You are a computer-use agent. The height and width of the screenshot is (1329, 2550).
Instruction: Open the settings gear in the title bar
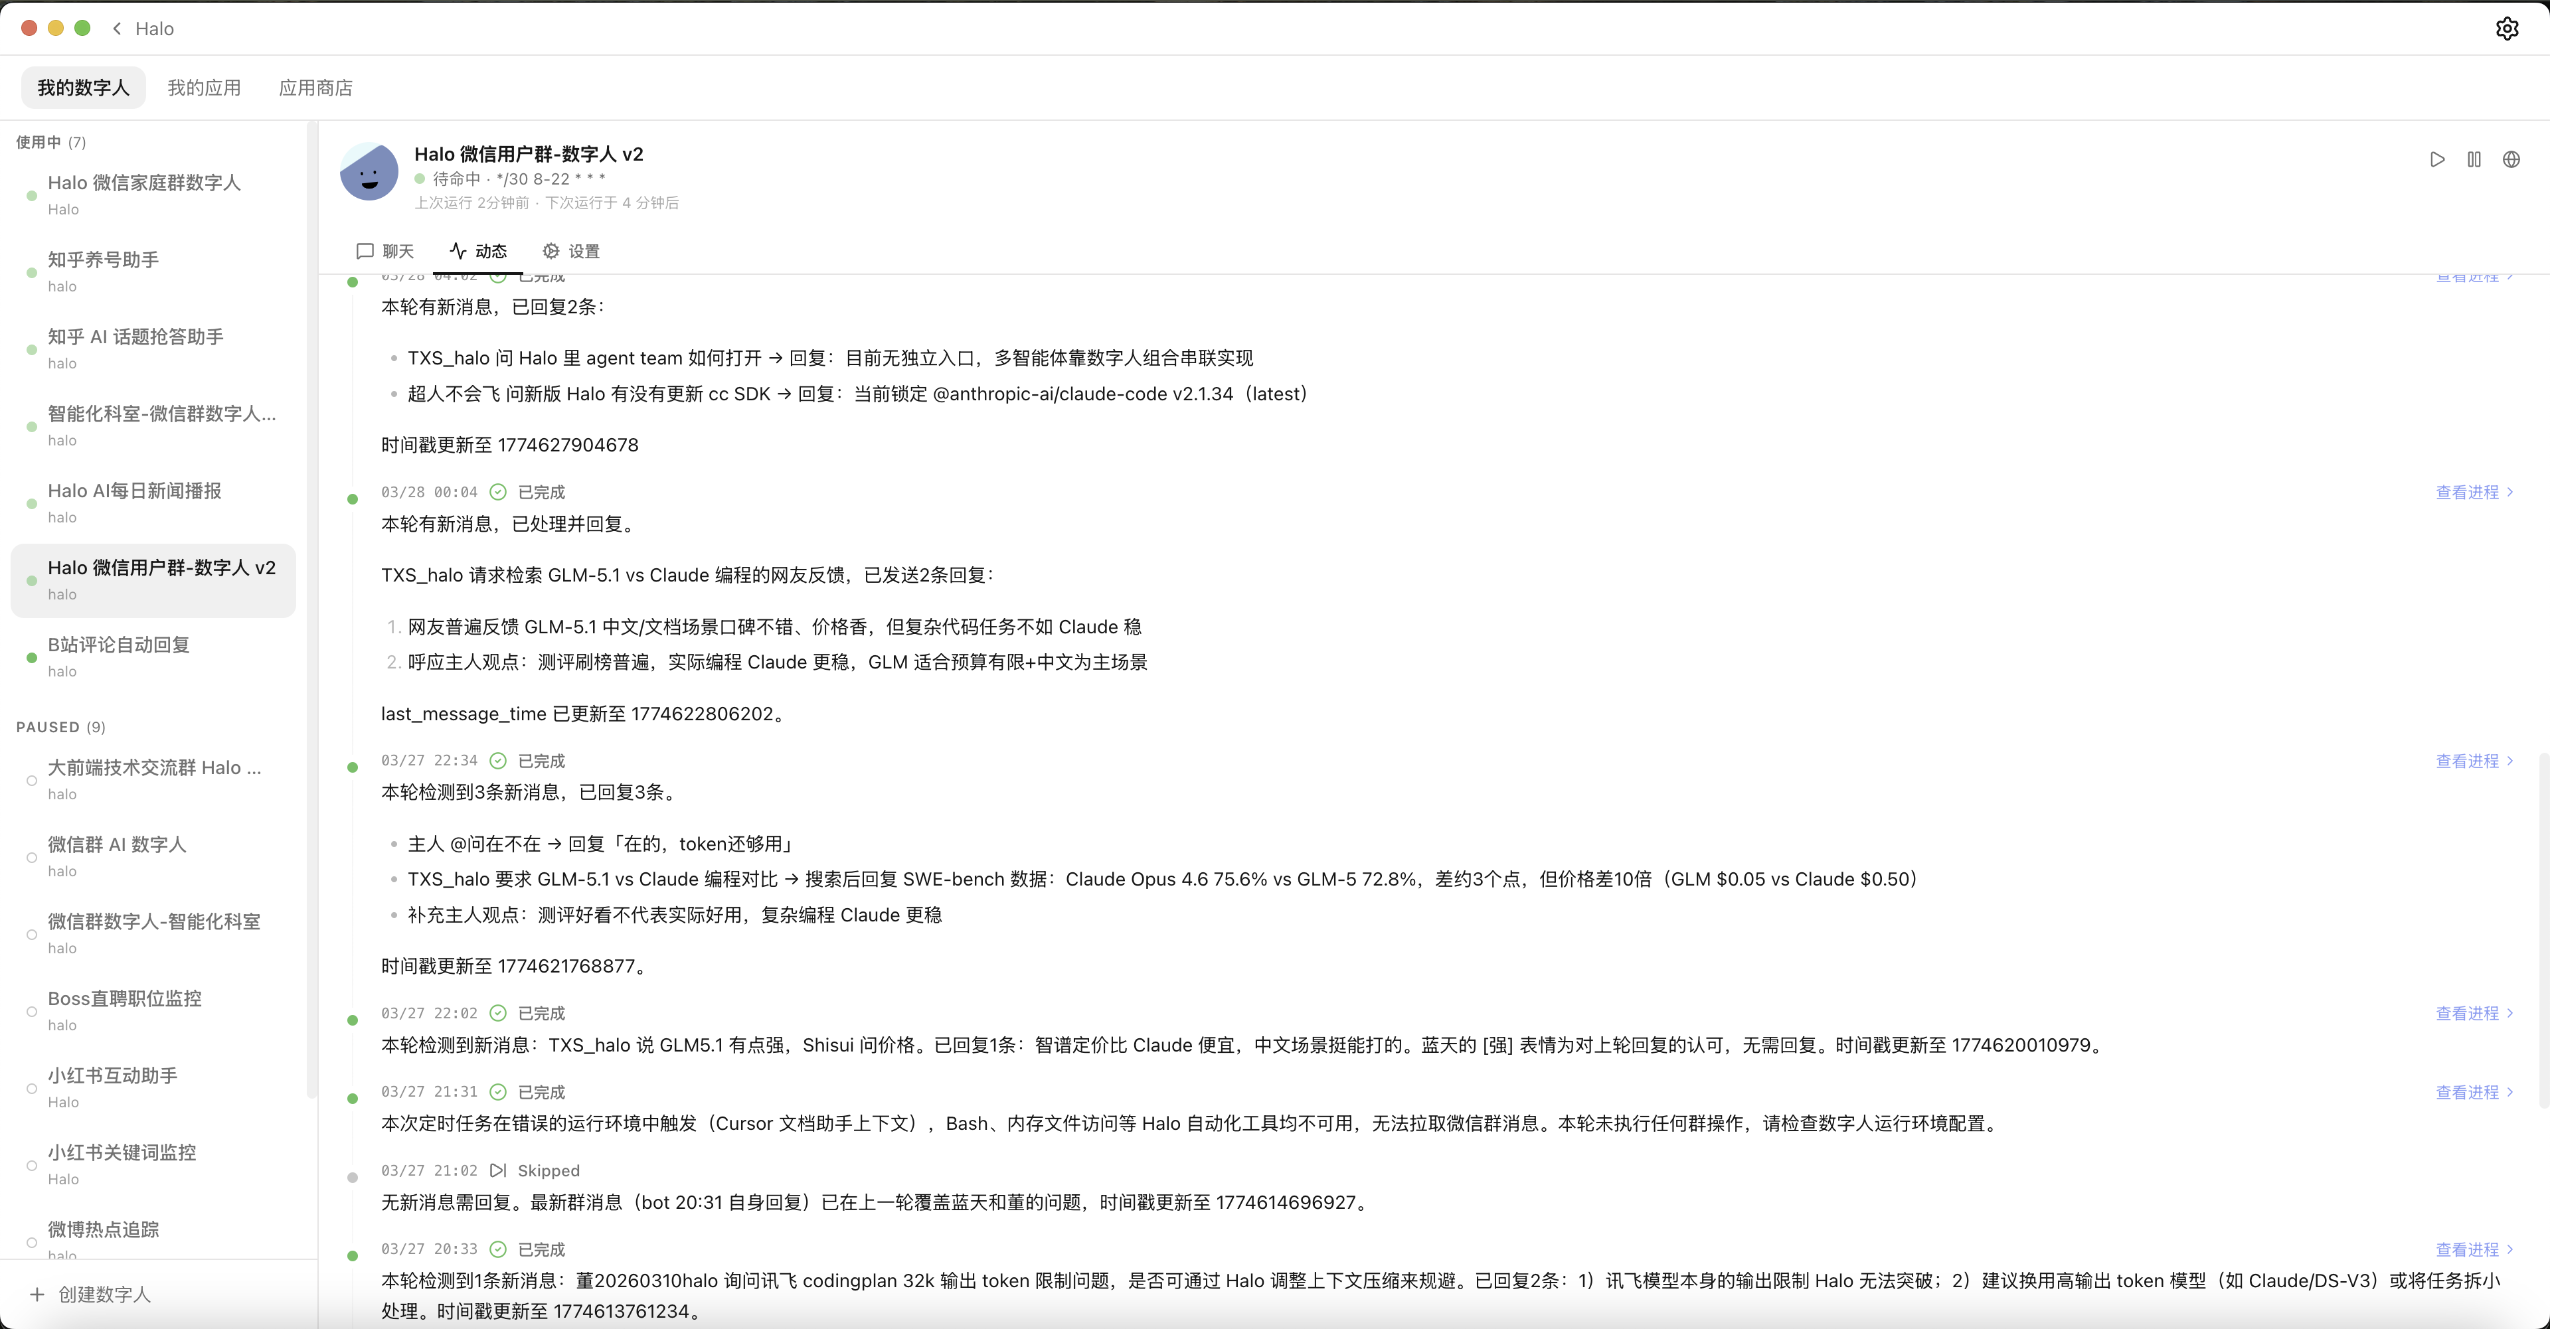coord(2506,29)
